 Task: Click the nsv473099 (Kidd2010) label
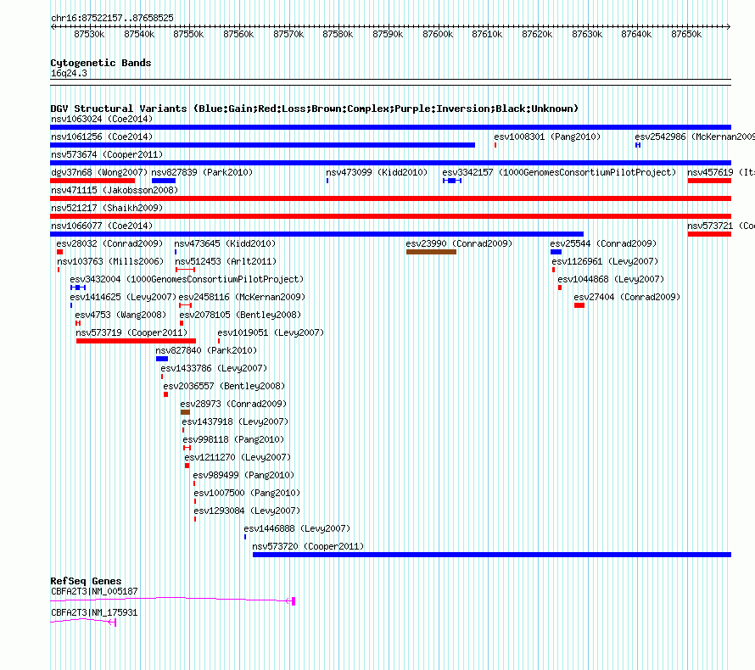[x=377, y=172]
